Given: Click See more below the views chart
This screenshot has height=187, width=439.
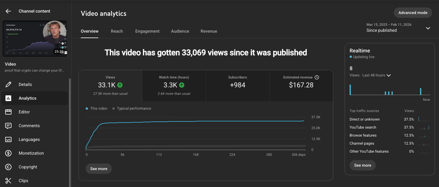Looking at the screenshot, I should (99, 169).
